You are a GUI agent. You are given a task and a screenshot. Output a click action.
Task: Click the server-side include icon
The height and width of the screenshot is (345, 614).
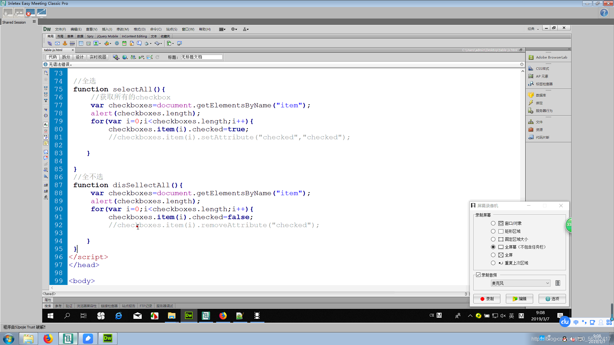(x=132, y=43)
